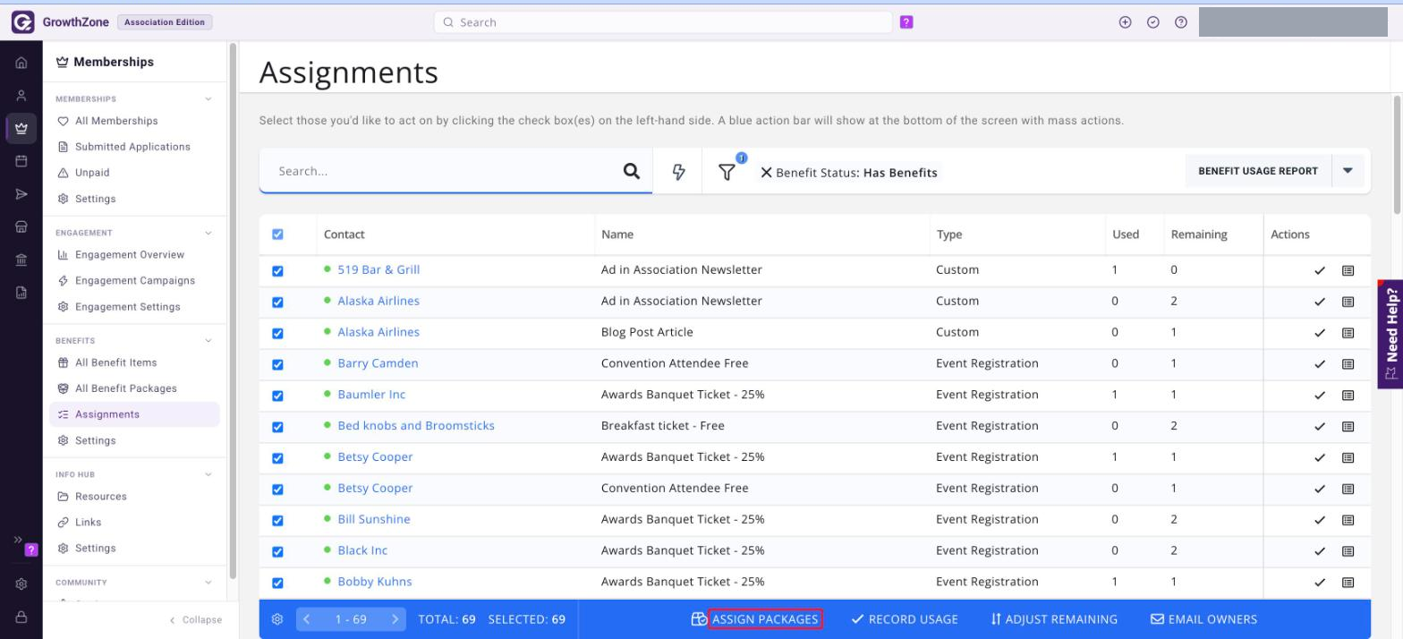The height and width of the screenshot is (639, 1403).
Task: Uncheck Bed knobs and Broomsticks checkbox
Action: pyautogui.click(x=277, y=427)
